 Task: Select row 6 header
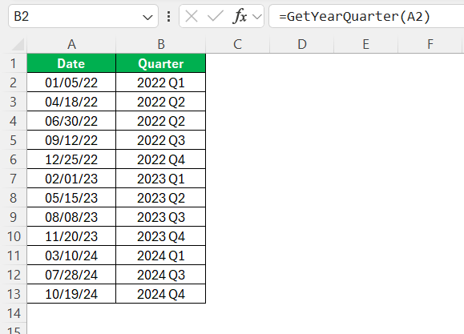[14, 159]
